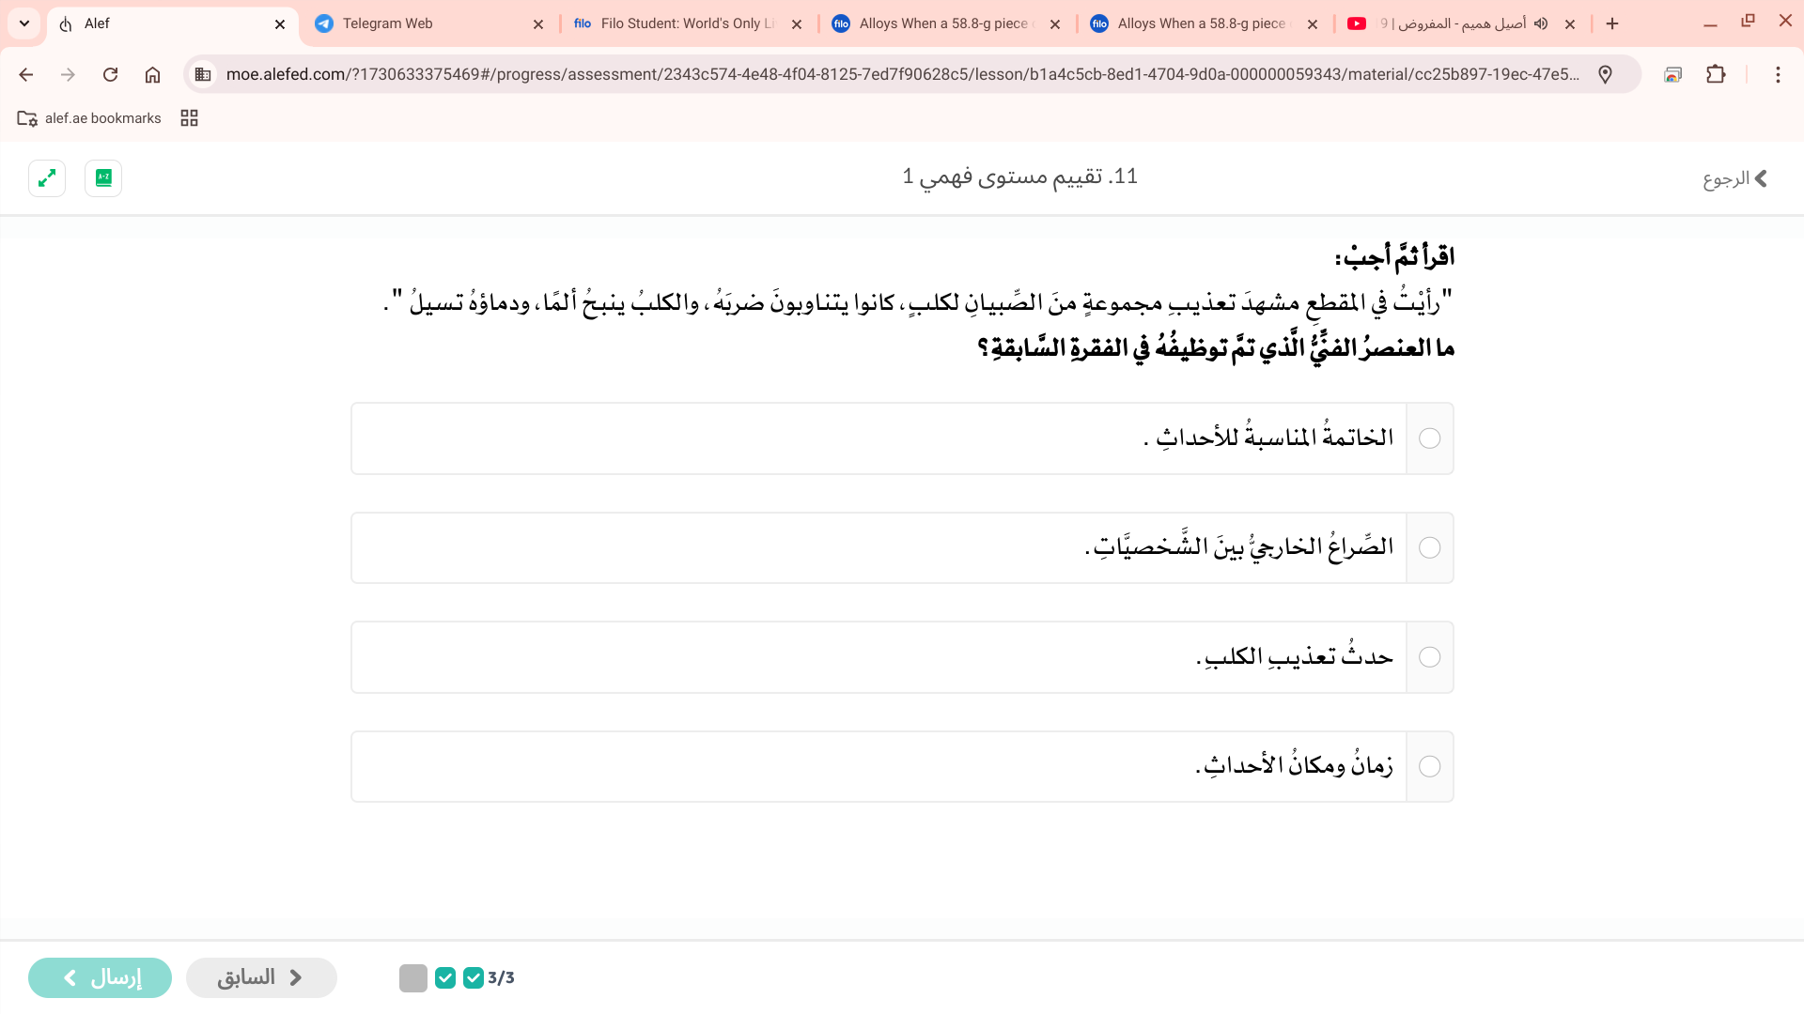Open the alef.ae bookmarks folder
1804x1014 pixels.
pyautogui.click(x=90, y=118)
